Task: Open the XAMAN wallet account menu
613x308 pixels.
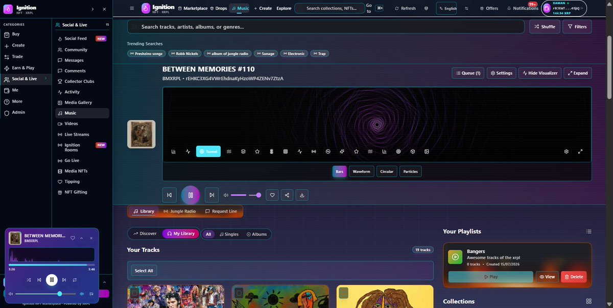Action: tap(564, 8)
